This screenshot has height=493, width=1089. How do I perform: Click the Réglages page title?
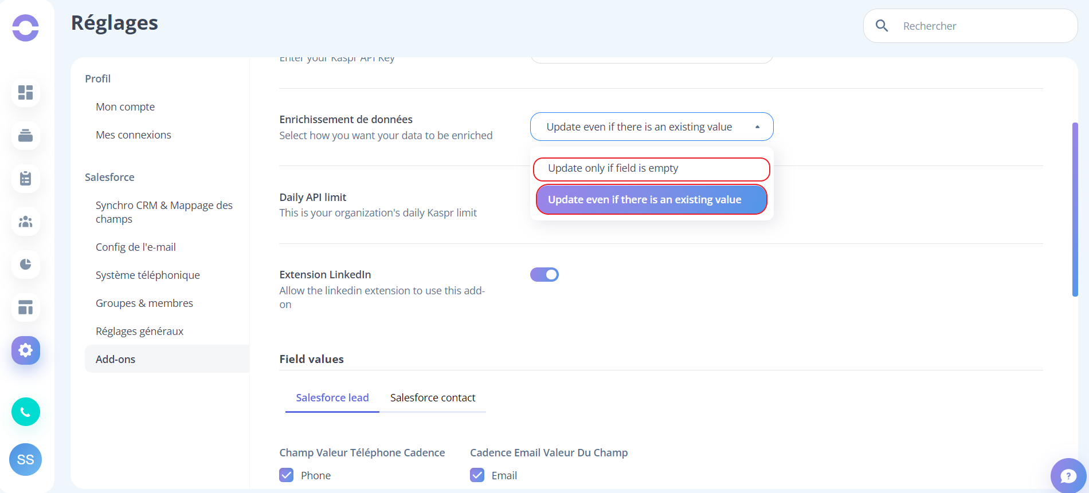(115, 23)
